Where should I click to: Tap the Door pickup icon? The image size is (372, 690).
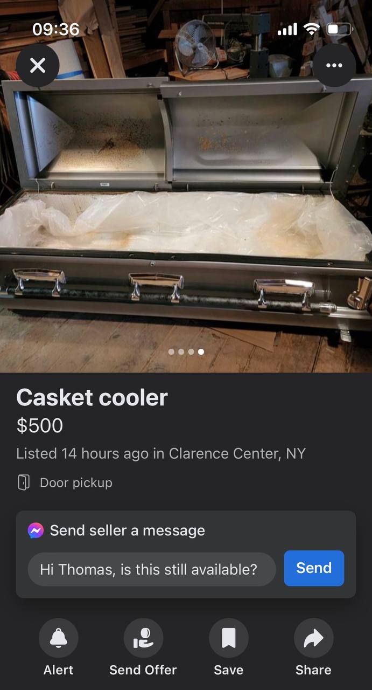23,482
